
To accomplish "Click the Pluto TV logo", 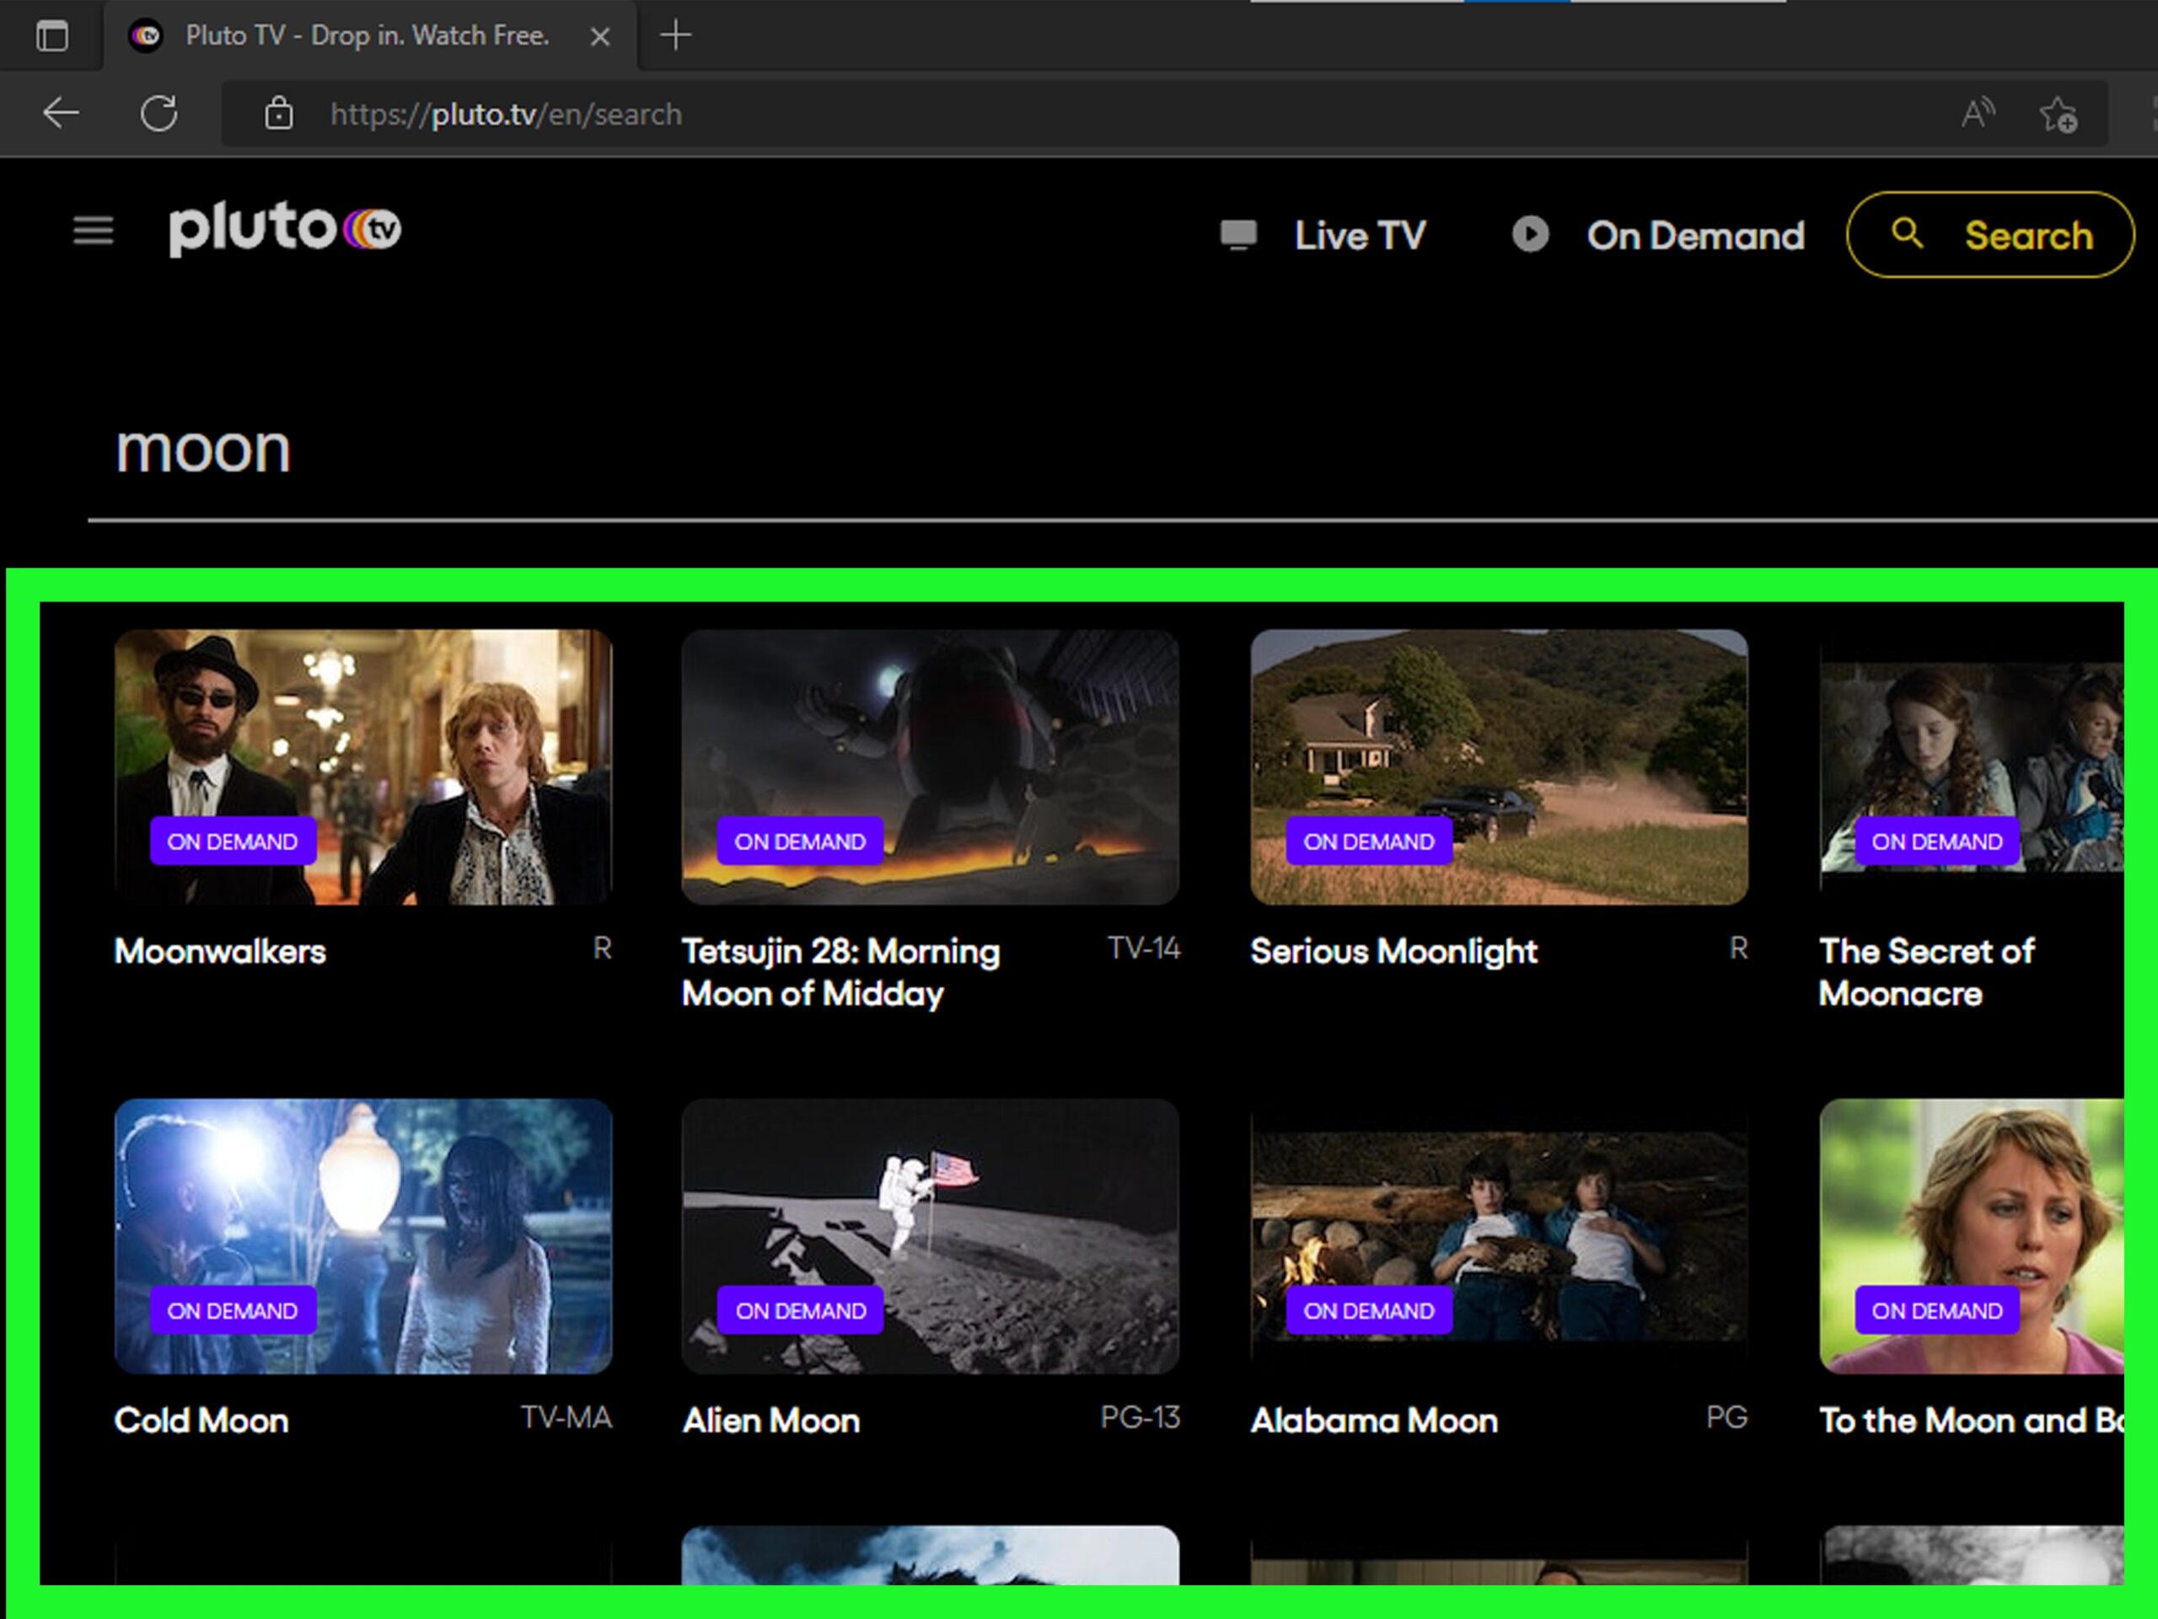I will pyautogui.click(x=282, y=229).
